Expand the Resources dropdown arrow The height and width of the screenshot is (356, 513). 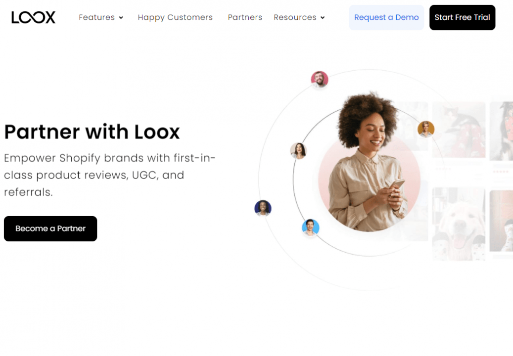pyautogui.click(x=323, y=18)
